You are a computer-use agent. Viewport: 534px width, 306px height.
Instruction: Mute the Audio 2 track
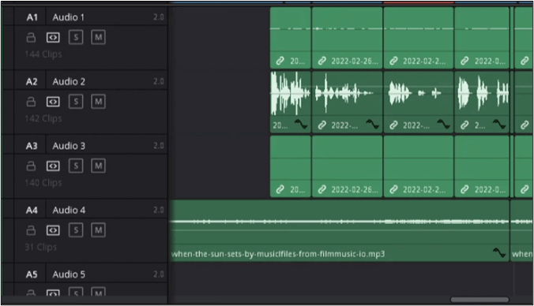click(x=98, y=102)
